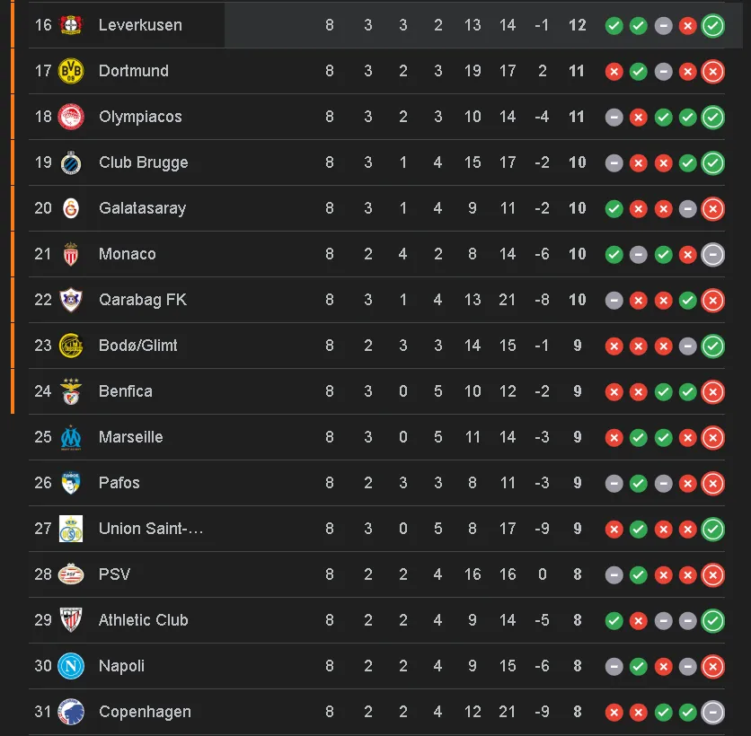Click Leverkusen's latest green win indicator
Image resolution: width=751 pixels, height=736 pixels.
point(713,26)
